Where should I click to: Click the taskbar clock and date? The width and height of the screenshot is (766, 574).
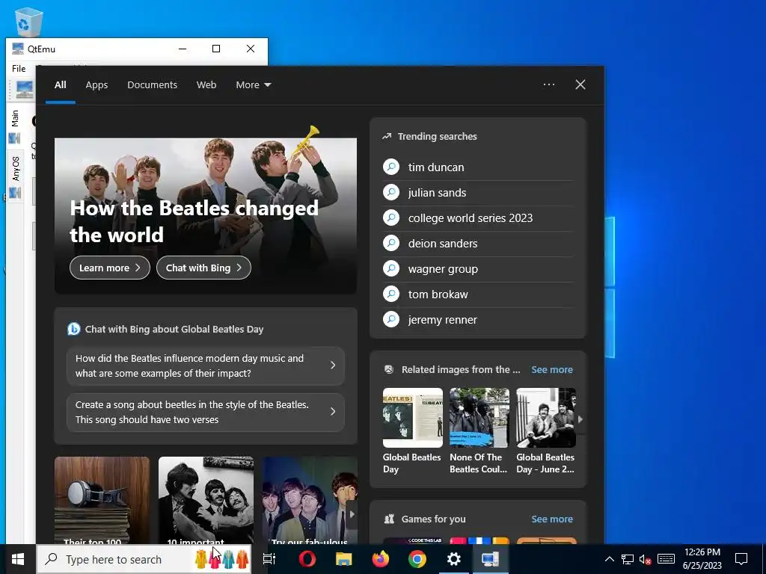[x=702, y=559]
